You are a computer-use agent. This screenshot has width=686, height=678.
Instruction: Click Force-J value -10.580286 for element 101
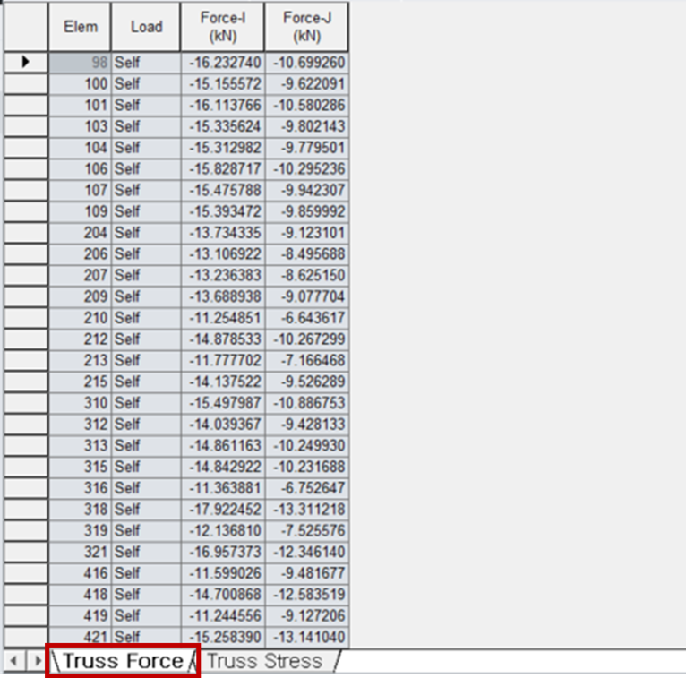click(306, 106)
